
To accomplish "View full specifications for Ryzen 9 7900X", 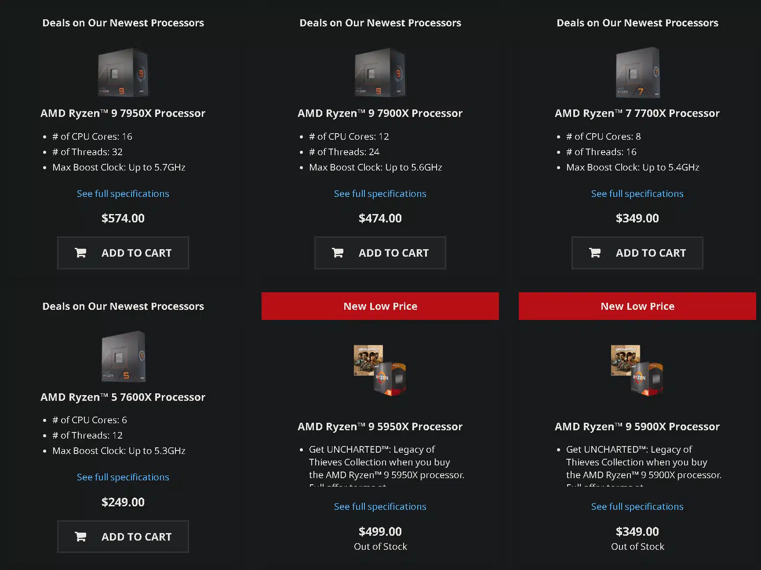I will tap(380, 194).
